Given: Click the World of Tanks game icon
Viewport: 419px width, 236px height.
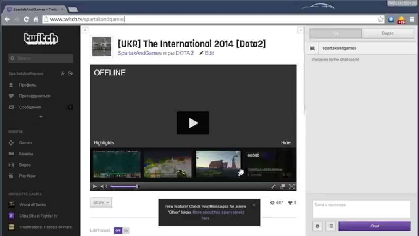Looking at the screenshot, I should pyautogui.click(x=11, y=205).
